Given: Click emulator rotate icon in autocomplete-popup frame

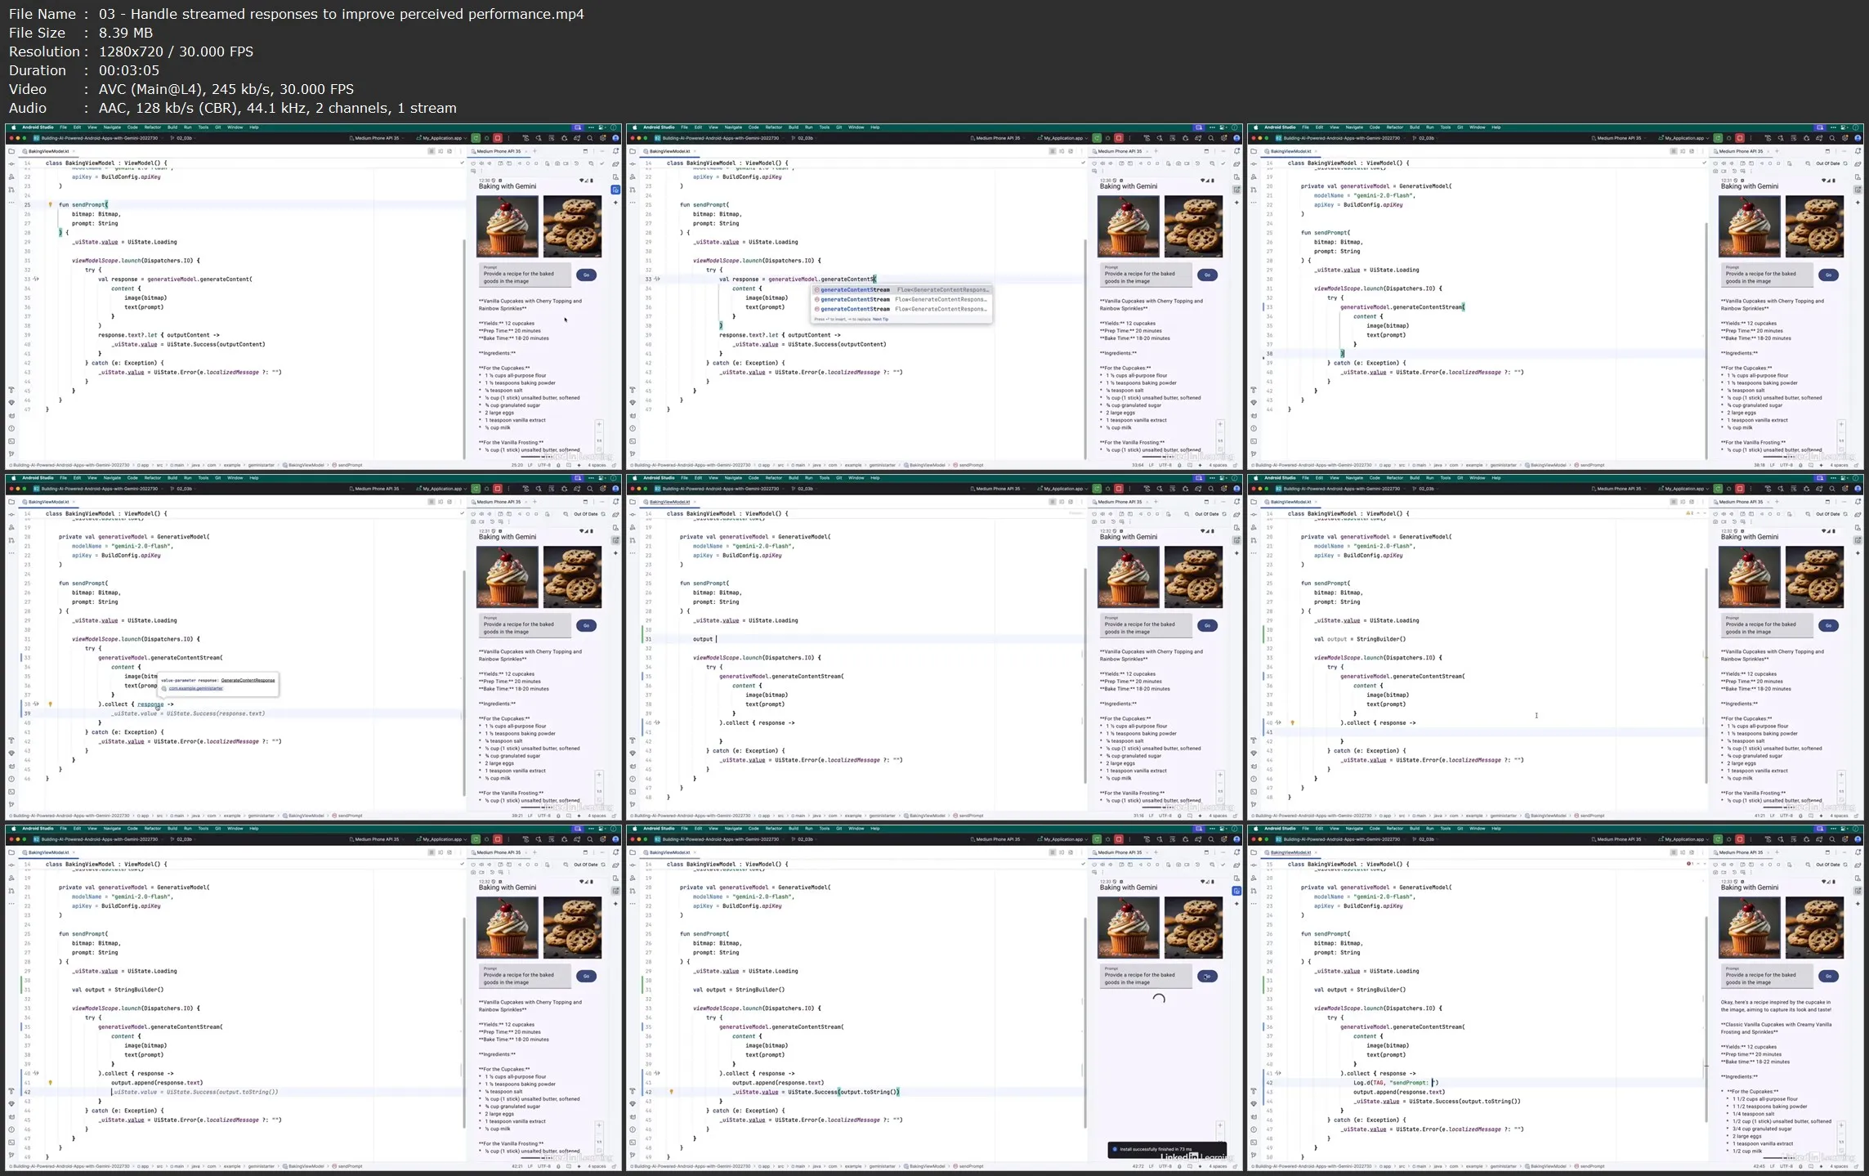Looking at the screenshot, I should [x=1121, y=163].
